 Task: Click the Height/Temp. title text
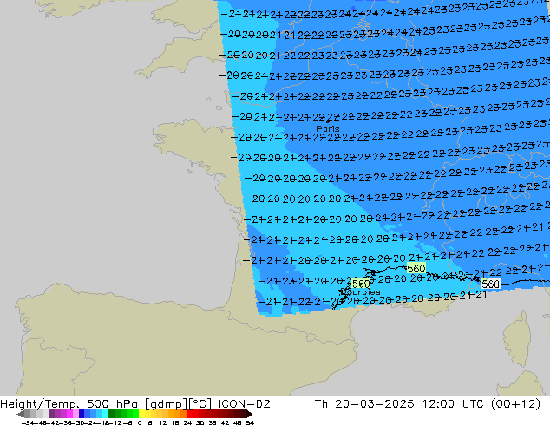39,404
